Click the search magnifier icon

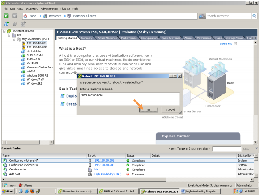254,16
